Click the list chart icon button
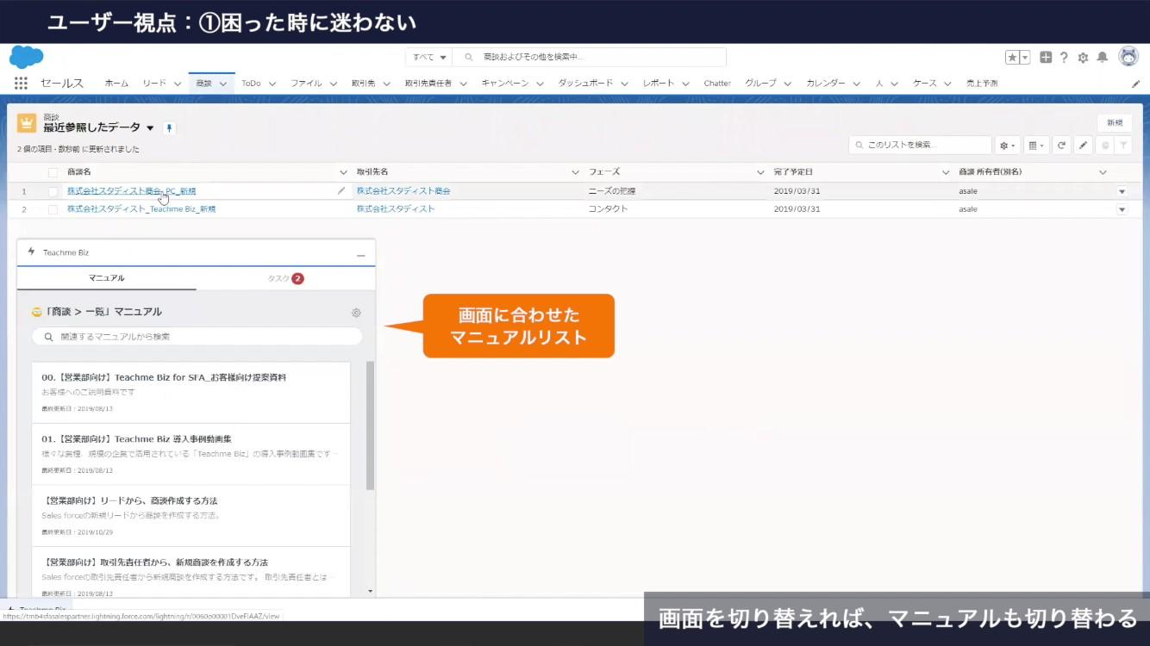 [x=1104, y=146]
